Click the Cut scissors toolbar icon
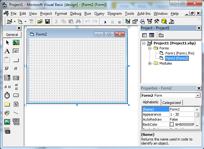The width and height of the screenshot is (204, 149). (x=56, y=21)
